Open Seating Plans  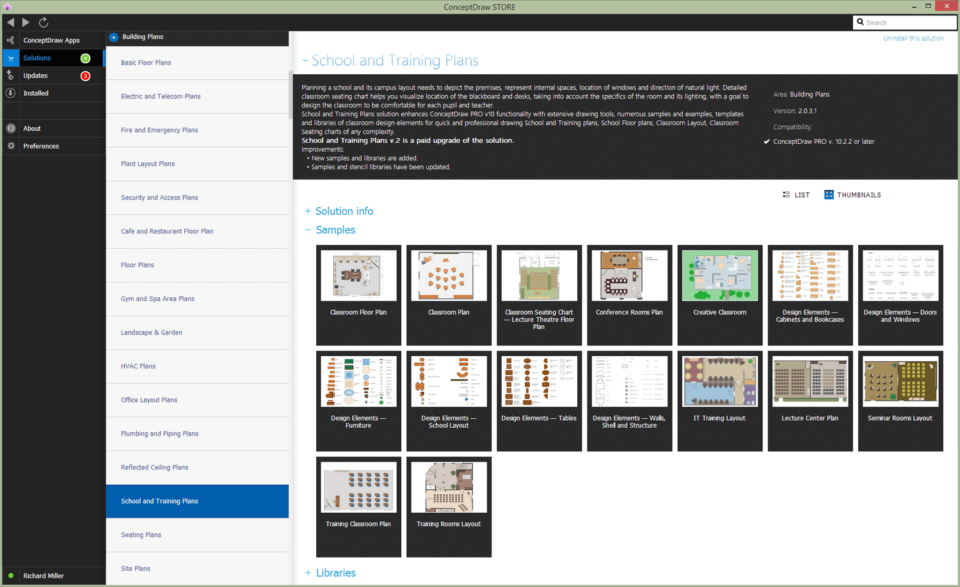(197, 535)
